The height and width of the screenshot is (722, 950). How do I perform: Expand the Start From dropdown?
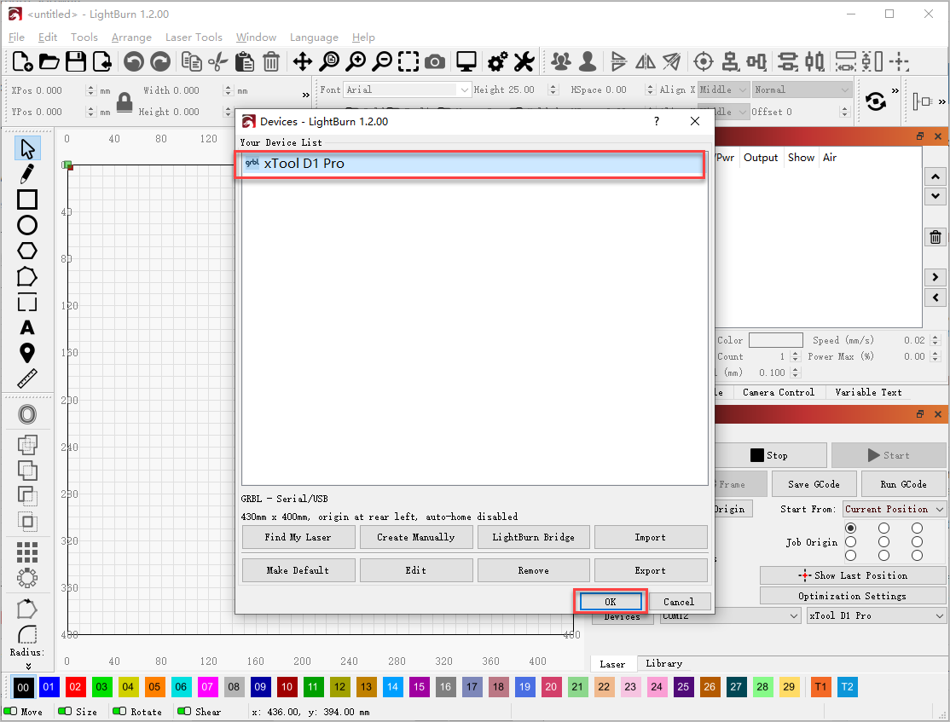(895, 509)
